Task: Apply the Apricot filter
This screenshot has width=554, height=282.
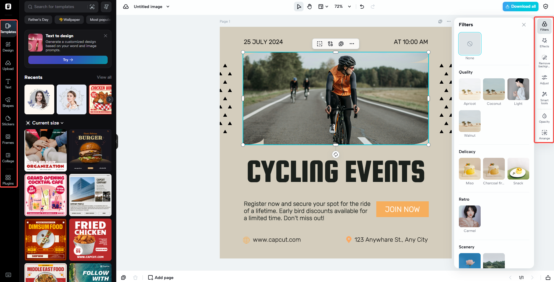Action: pos(470,89)
